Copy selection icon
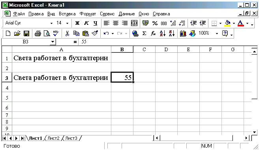This screenshot has height=150, width=259. pyautogui.click(x=76, y=33)
